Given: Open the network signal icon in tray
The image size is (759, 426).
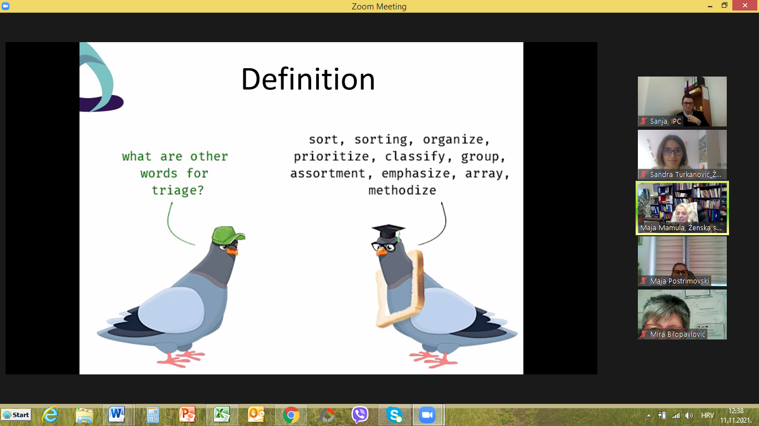Looking at the screenshot, I should [x=676, y=415].
